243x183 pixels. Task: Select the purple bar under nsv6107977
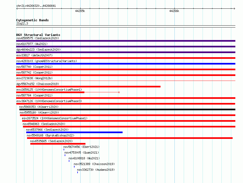point(126,47)
